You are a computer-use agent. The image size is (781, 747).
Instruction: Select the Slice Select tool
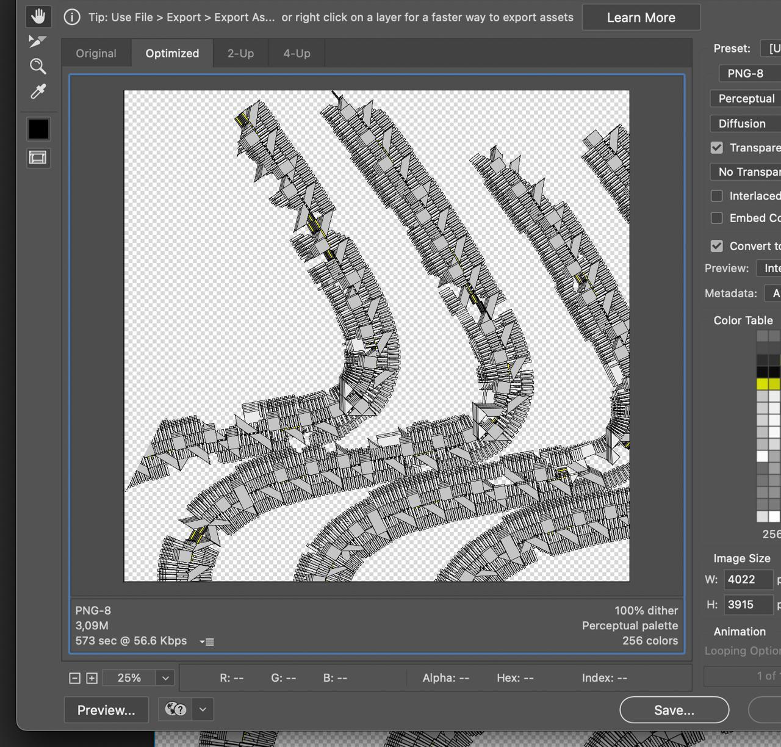[x=38, y=41]
